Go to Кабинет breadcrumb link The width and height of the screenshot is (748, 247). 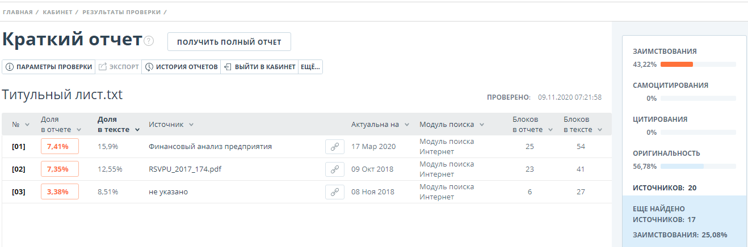click(57, 12)
